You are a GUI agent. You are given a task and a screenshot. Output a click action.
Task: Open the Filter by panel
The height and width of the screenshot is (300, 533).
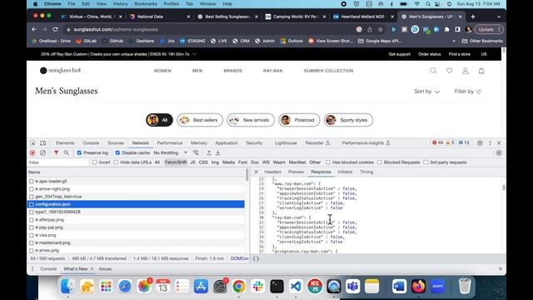(468, 92)
